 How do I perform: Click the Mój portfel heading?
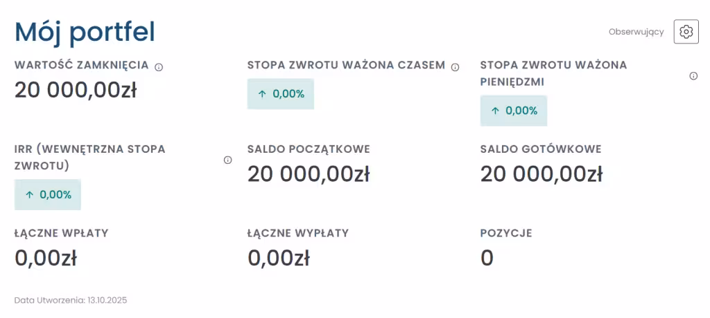pyautogui.click(x=85, y=32)
